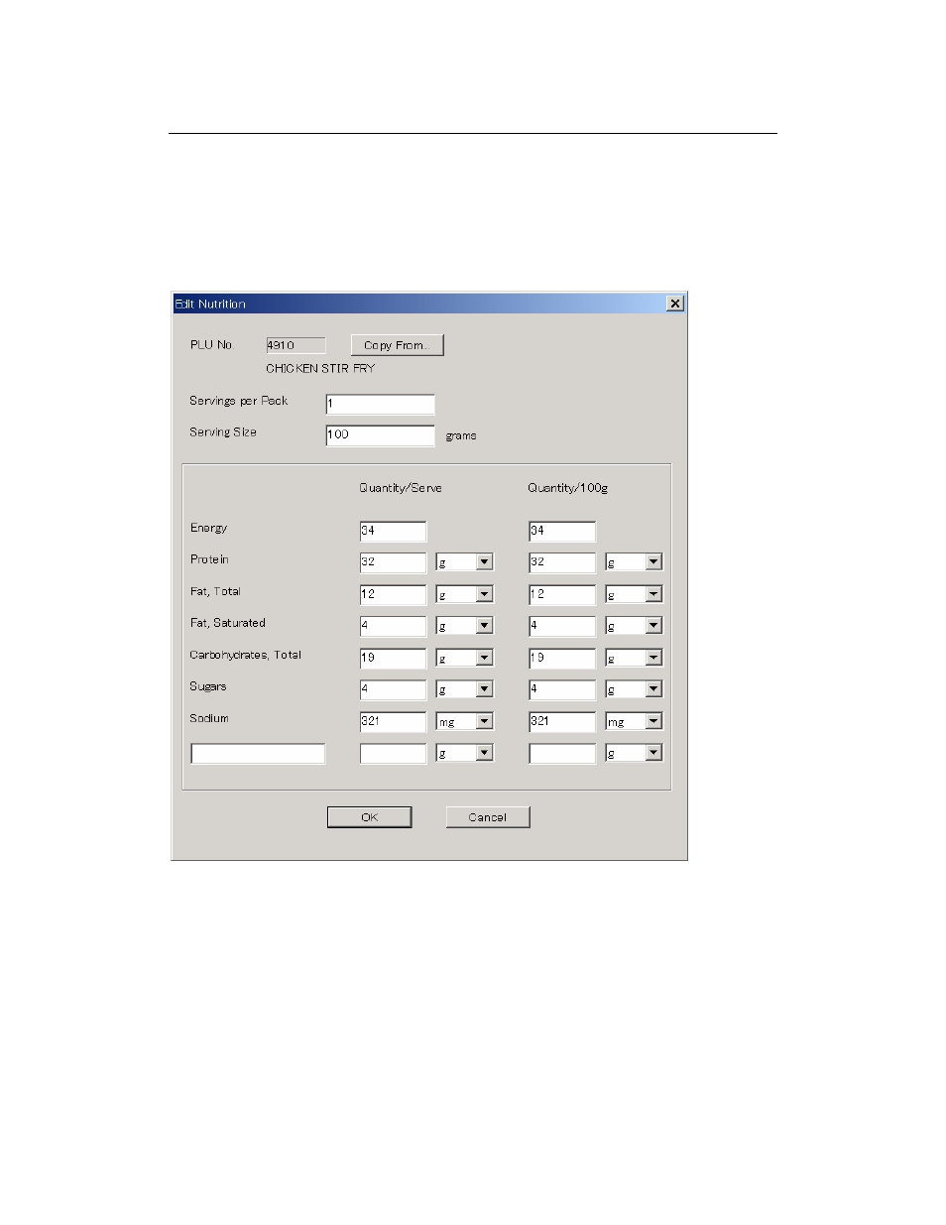Edit Sodium Quantity/100g value
This screenshot has height=1225, width=946.
click(562, 721)
